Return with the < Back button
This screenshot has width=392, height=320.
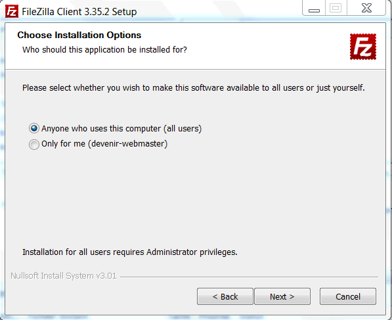[225, 296]
